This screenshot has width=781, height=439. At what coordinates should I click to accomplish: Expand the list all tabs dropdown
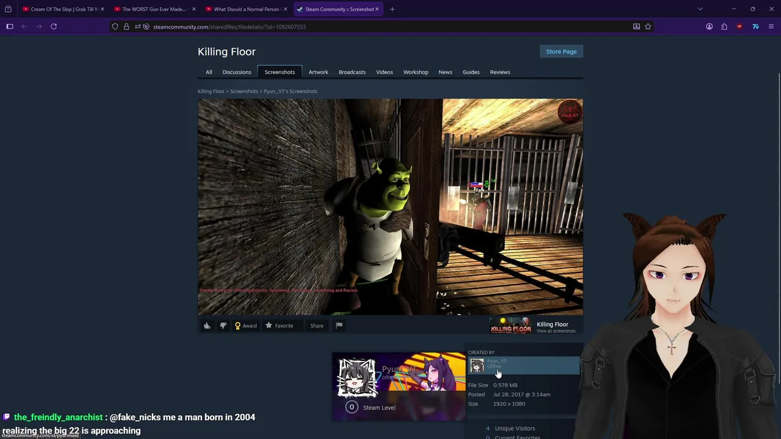700,9
